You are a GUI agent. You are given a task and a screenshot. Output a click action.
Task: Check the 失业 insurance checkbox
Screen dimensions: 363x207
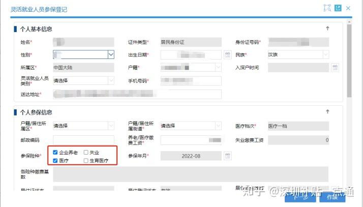86,152
